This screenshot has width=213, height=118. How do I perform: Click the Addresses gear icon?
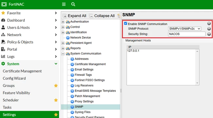tap(72, 59)
